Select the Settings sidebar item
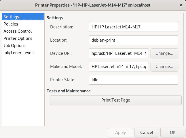 point(23,17)
